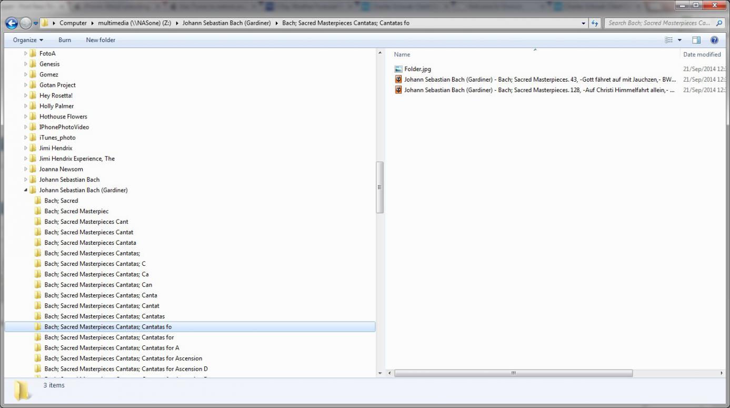Collapse the Johann Sebastian Bach (Gardiner) folder
The height and width of the screenshot is (408, 730).
26,190
